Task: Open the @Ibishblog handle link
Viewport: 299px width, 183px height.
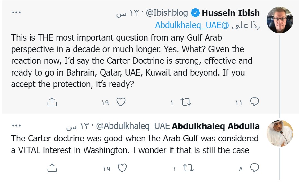Action: pos(167,13)
